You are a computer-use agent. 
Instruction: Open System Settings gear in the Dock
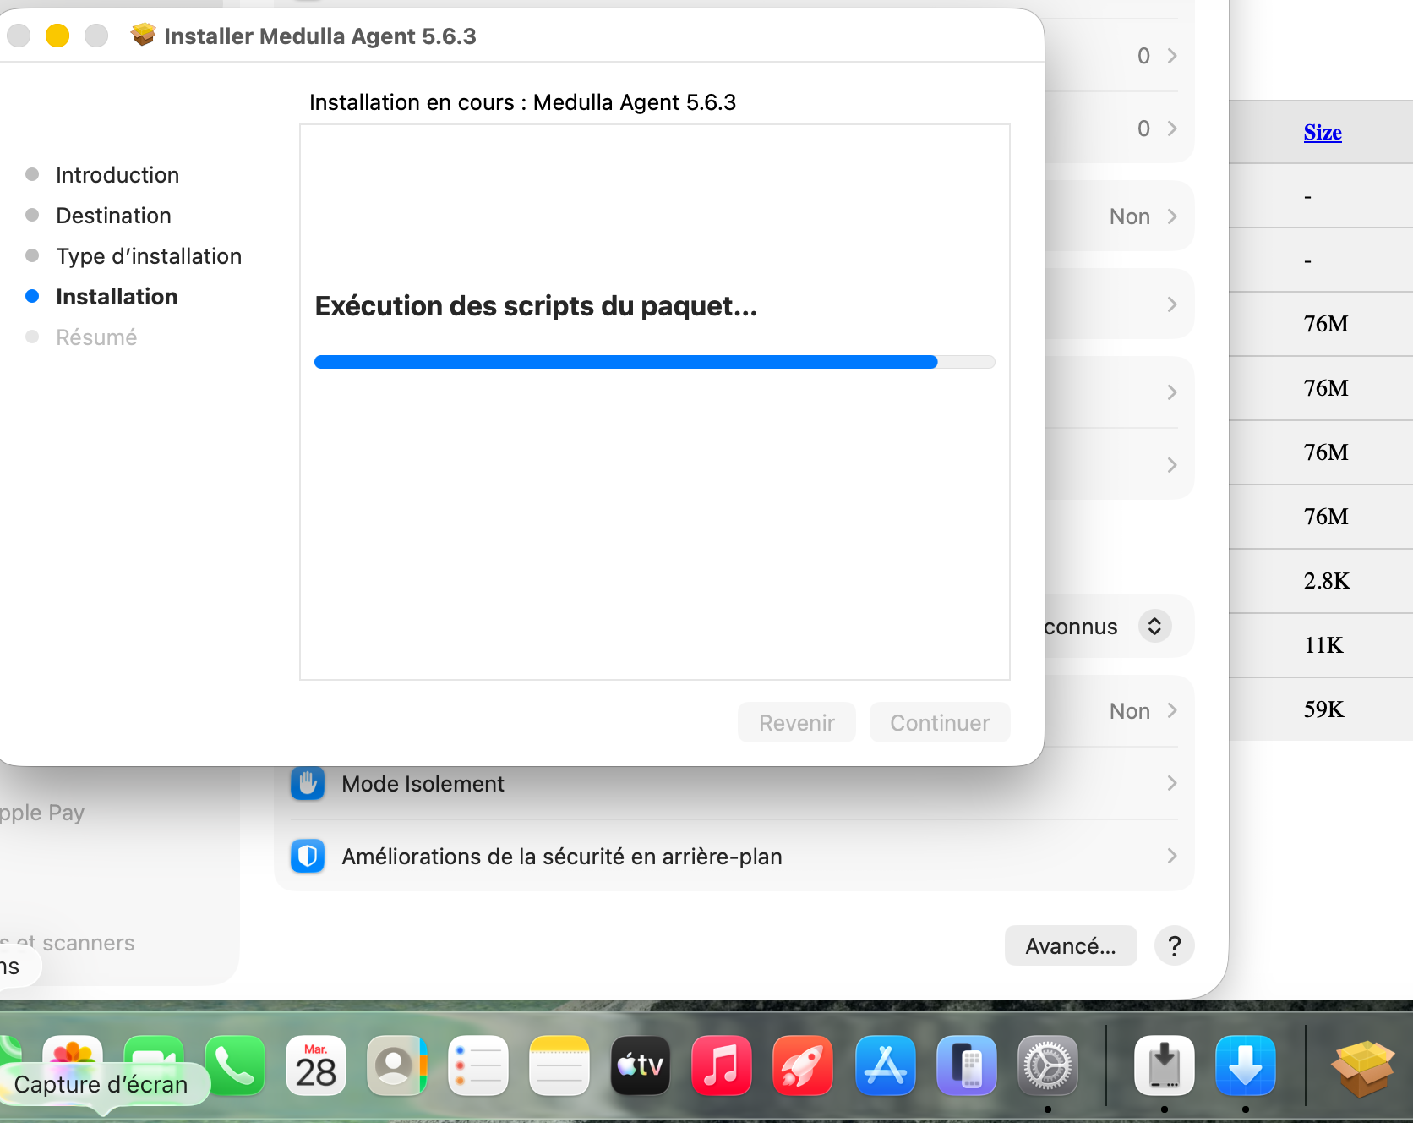pos(1048,1065)
